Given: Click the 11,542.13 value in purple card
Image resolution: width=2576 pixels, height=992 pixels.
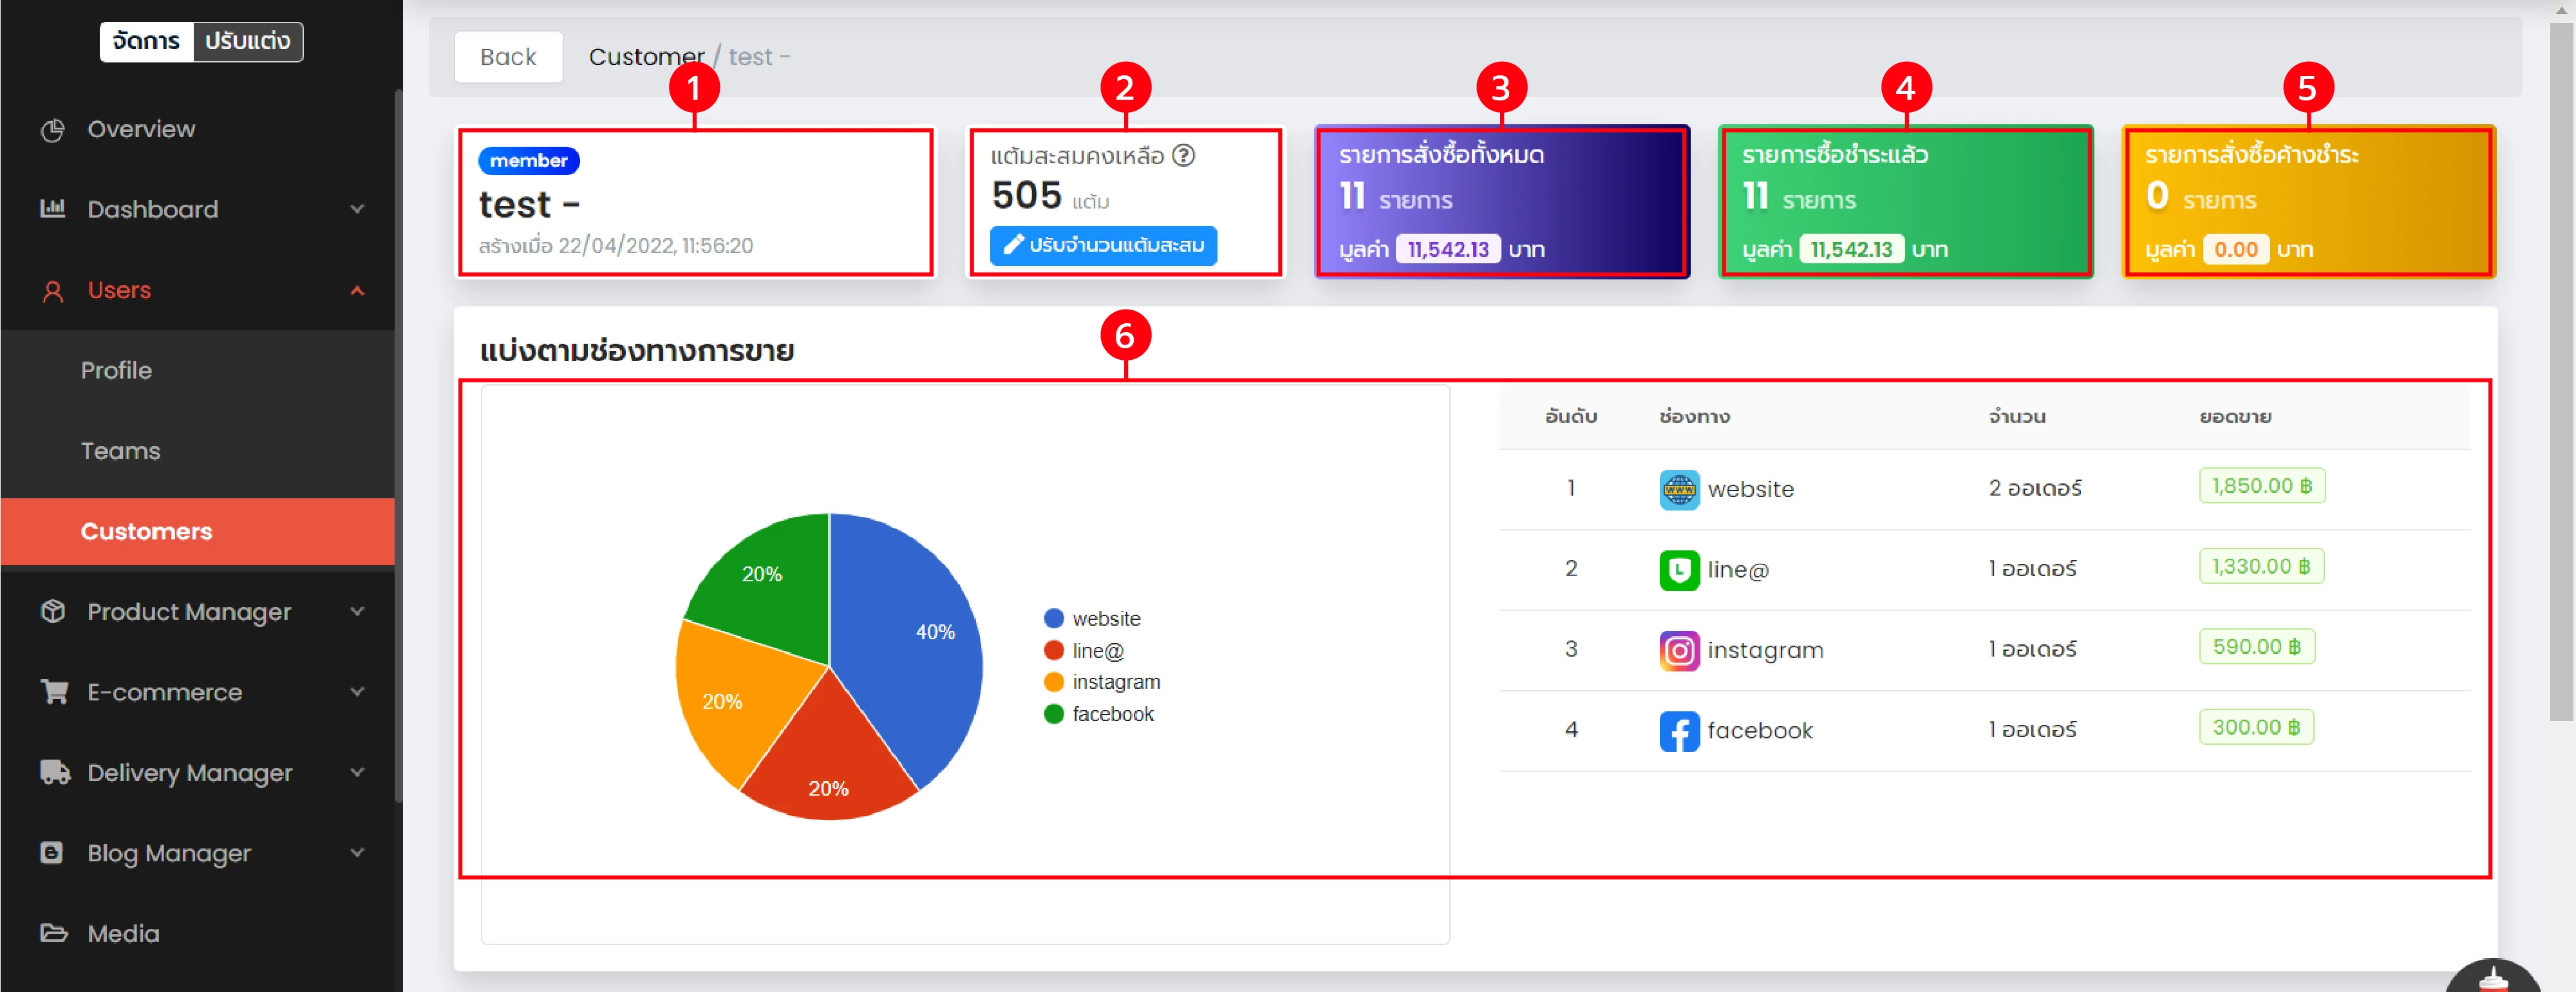Looking at the screenshot, I should pyautogui.click(x=1447, y=249).
